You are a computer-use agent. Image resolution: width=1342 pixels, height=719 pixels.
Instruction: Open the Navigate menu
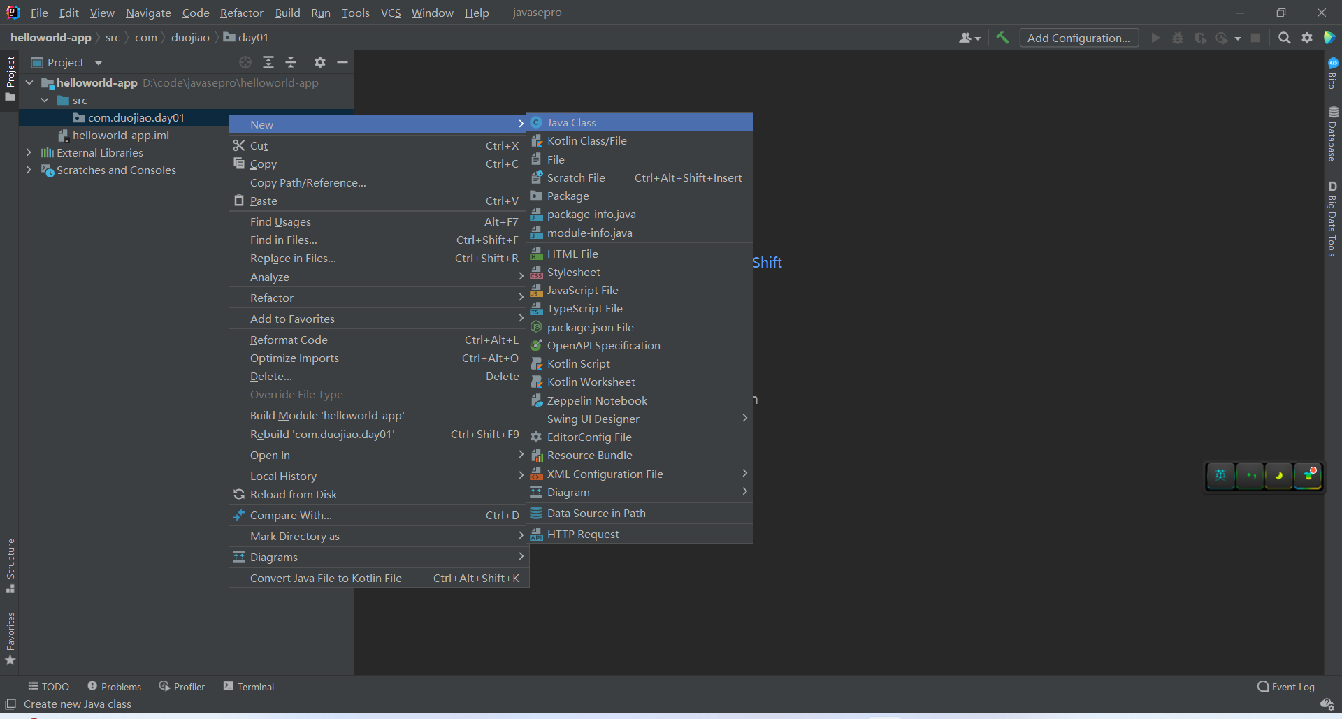[x=148, y=13]
